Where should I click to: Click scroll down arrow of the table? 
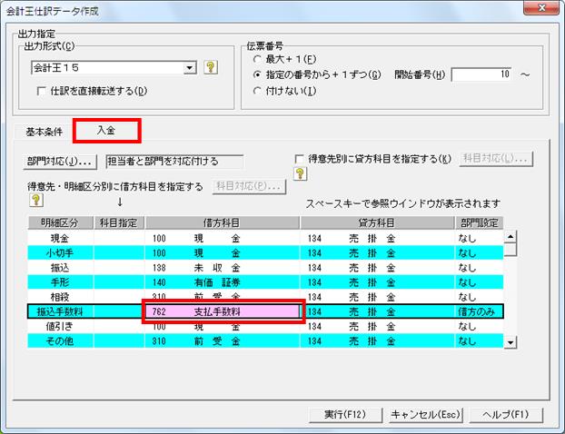tap(510, 342)
